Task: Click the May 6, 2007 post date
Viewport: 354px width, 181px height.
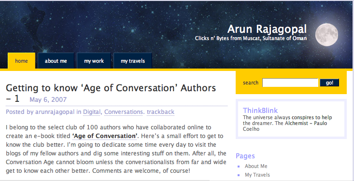Action: 48,99
